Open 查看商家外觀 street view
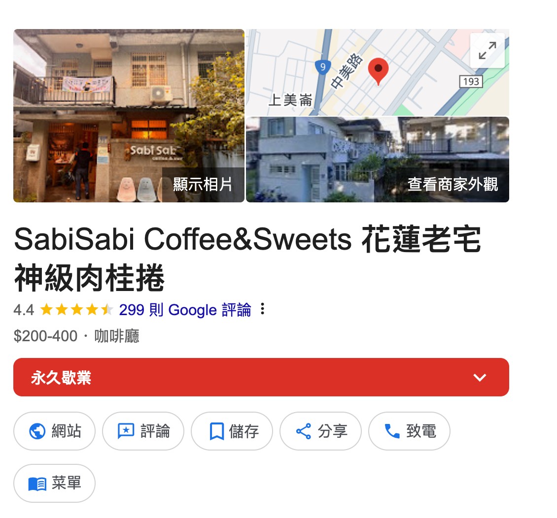The height and width of the screenshot is (518, 557). coord(452,185)
